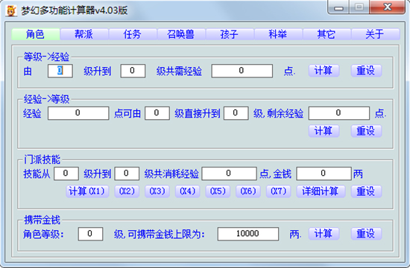Open the 关于 tab
Screen dimensions: 410x268
click(376, 34)
